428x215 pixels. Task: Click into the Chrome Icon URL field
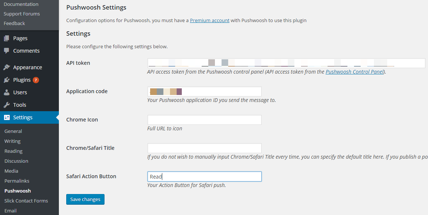205,120
